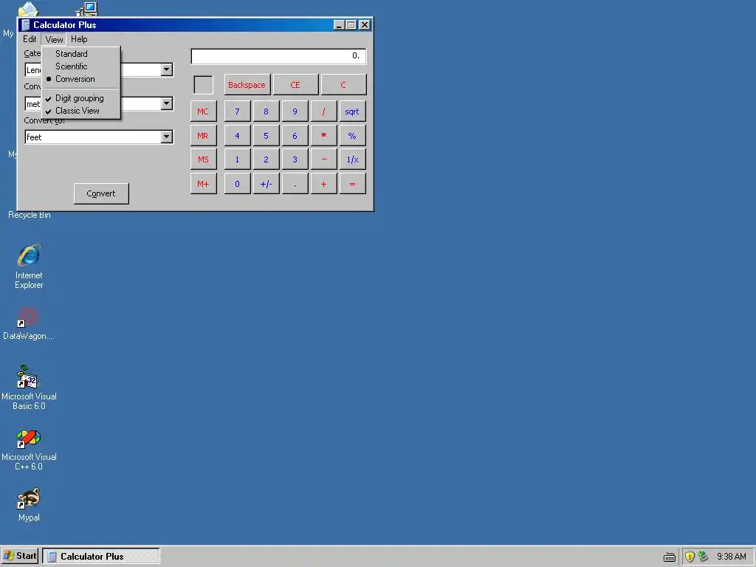Click the plus (+) key
Viewport: 756px width, 567px height.
click(x=323, y=184)
